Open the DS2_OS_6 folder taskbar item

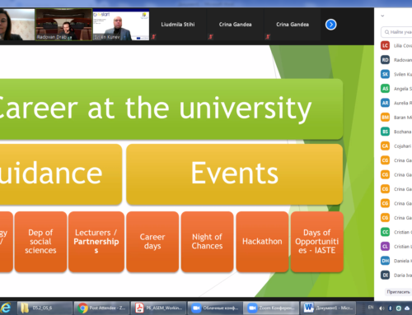tap(44, 308)
